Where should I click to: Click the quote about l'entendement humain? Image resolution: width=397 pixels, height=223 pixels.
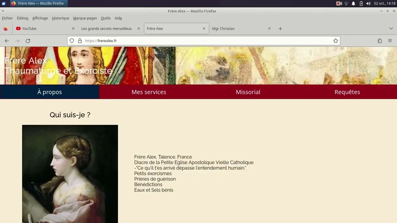[190, 168]
